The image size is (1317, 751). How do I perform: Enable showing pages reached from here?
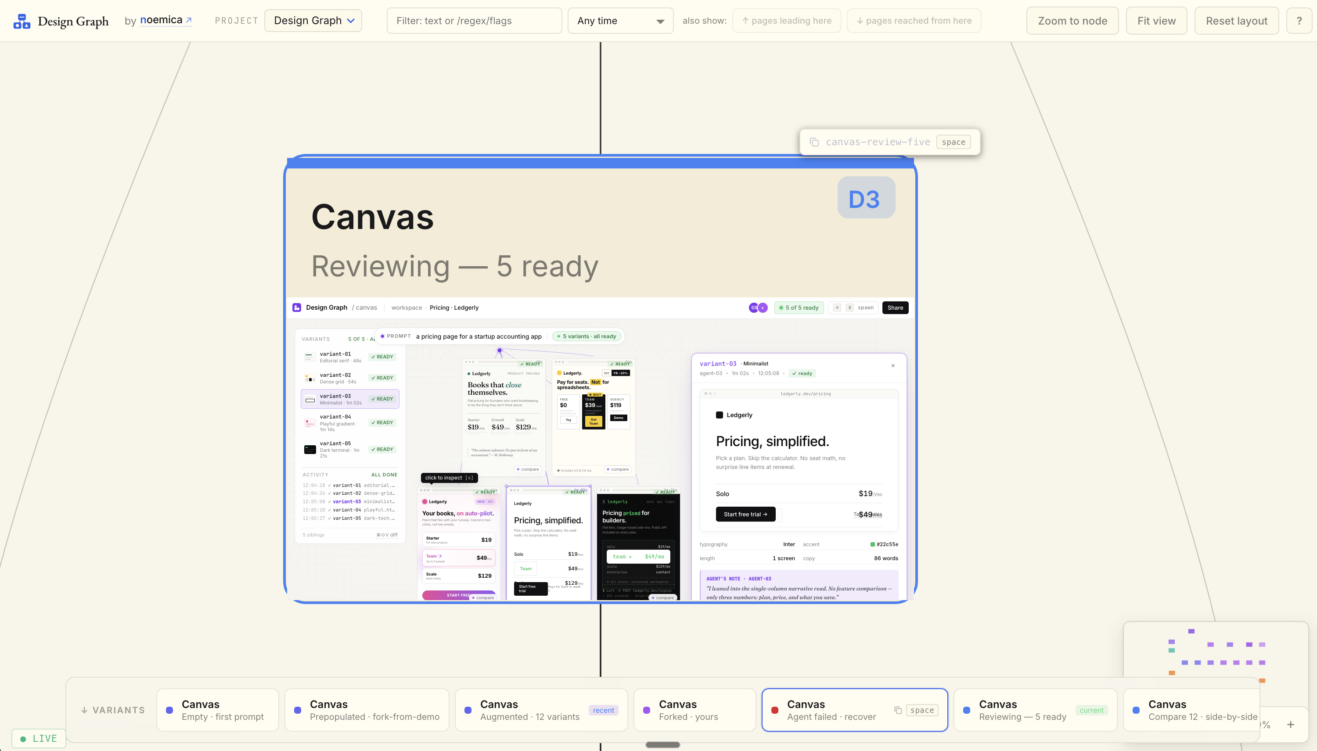pyautogui.click(x=913, y=20)
